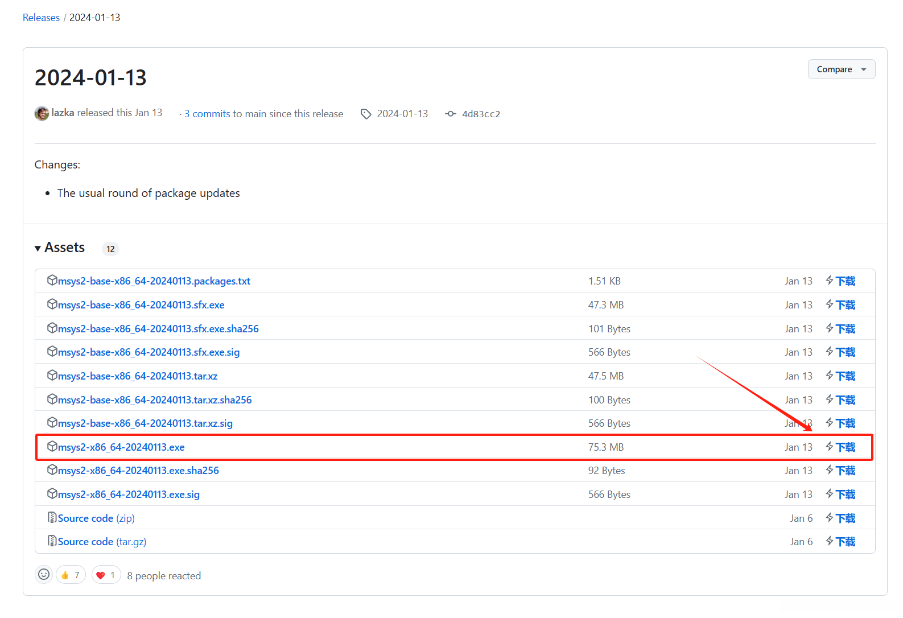Click package icon for sfx.exe.sha256 asset
Image resolution: width=903 pixels, height=618 pixels.
click(52, 328)
